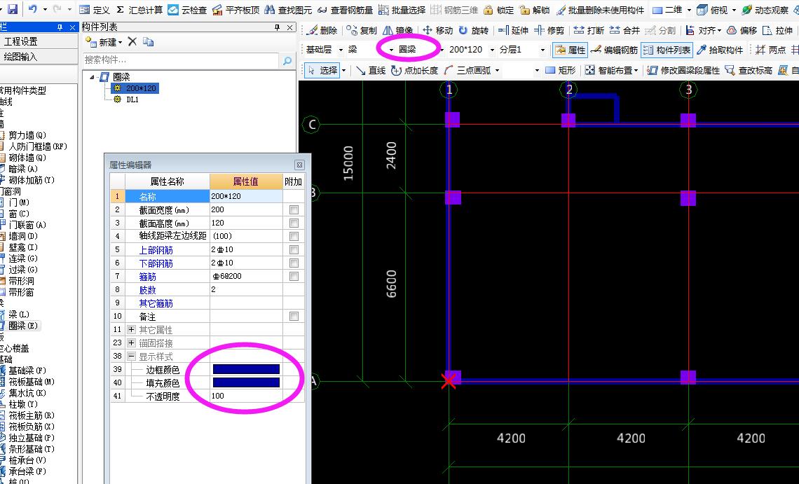Open the 圈梁 component type dropdown
The image size is (799, 484).
tap(442, 50)
